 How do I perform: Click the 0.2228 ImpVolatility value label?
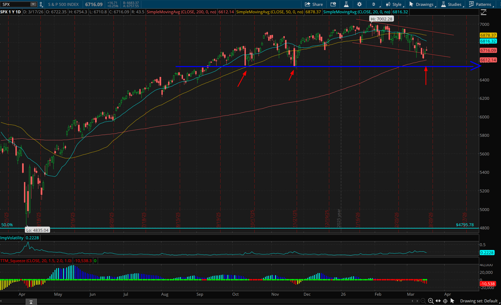pos(488,252)
